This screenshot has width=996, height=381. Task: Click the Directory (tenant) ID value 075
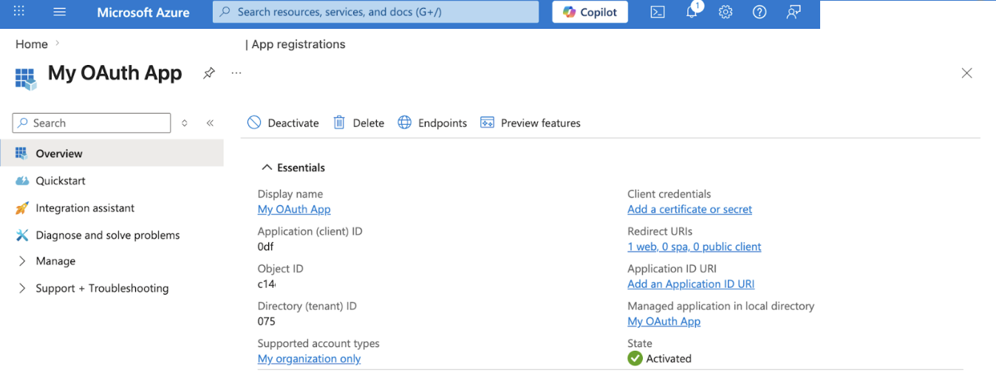[267, 322]
